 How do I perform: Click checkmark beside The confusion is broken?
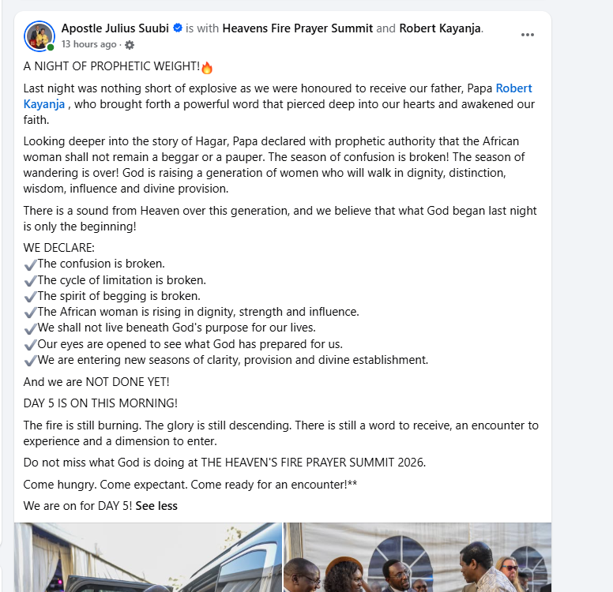point(30,265)
